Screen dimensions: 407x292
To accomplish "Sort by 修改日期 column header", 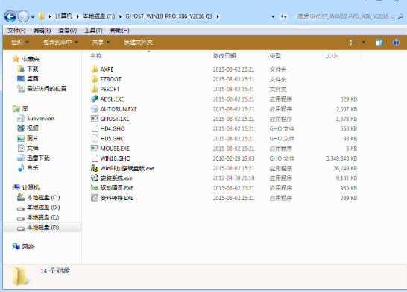I will point(224,56).
